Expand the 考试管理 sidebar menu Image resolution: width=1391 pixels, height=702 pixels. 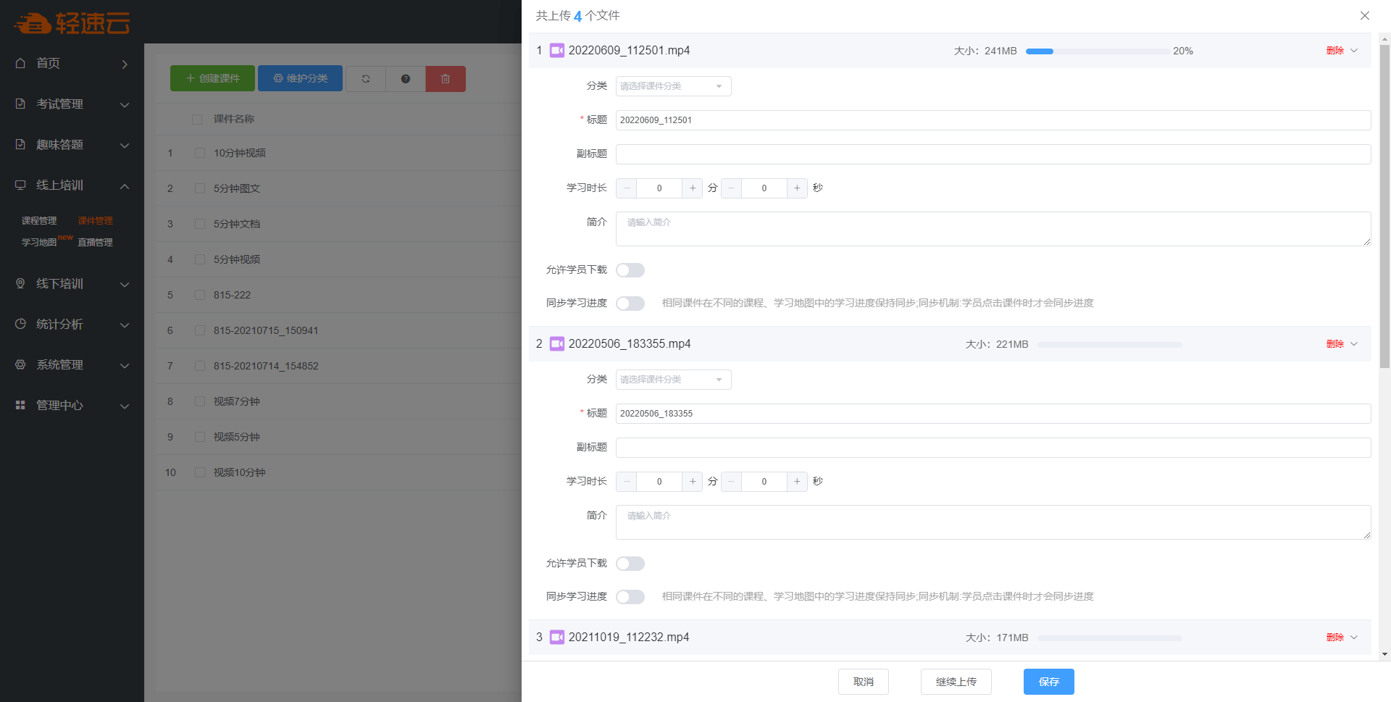click(x=72, y=104)
